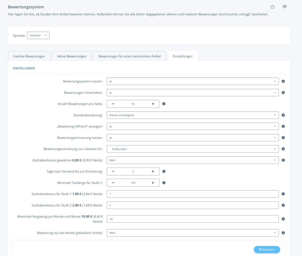Open Bewertungserinnerung nur zulassen für dropdown

[x=193, y=149]
